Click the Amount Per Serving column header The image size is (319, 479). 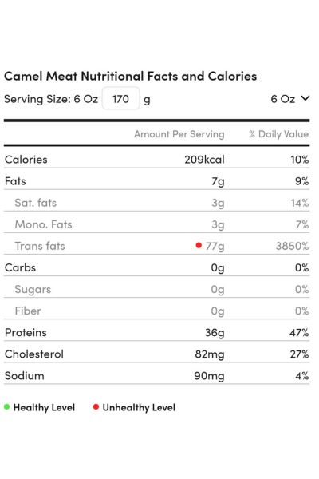[x=179, y=134]
